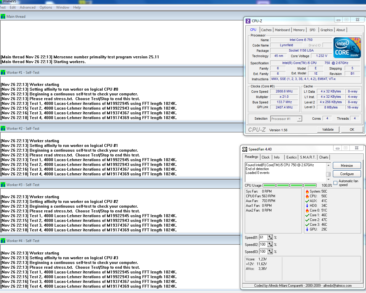This screenshot has height=293, width=366.
Task: Click the CPU-Z title bar icon
Action: click(248, 21)
